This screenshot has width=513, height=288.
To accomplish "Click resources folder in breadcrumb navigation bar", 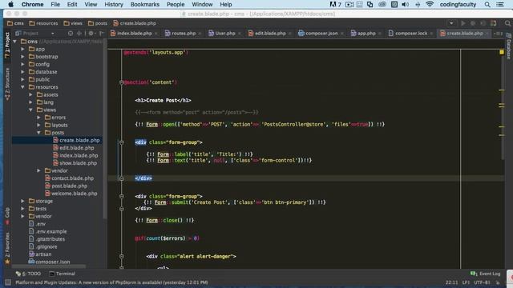I will (43, 23).
